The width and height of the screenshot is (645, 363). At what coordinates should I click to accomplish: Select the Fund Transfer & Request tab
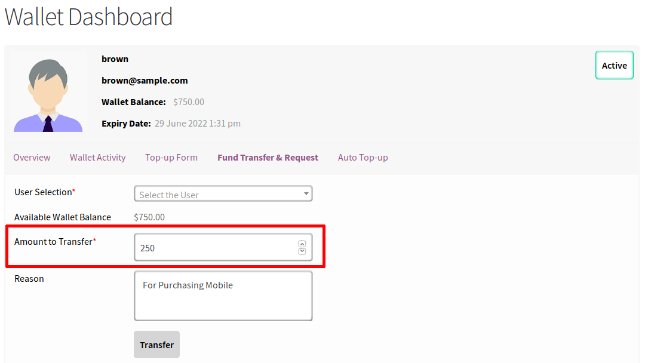[x=268, y=158]
